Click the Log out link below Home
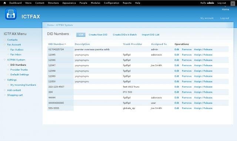237x141 pixels. tap(224, 18)
